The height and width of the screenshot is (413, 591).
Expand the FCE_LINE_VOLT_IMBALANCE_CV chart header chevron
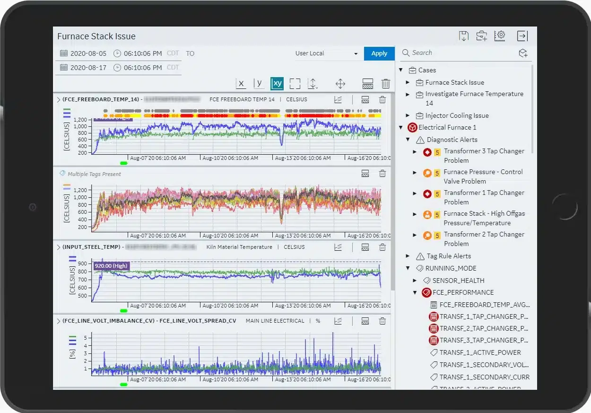click(x=59, y=321)
